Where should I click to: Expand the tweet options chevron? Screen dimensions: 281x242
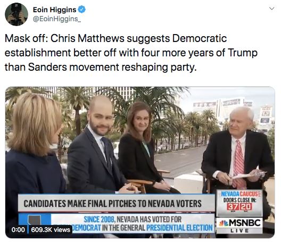click(272, 9)
